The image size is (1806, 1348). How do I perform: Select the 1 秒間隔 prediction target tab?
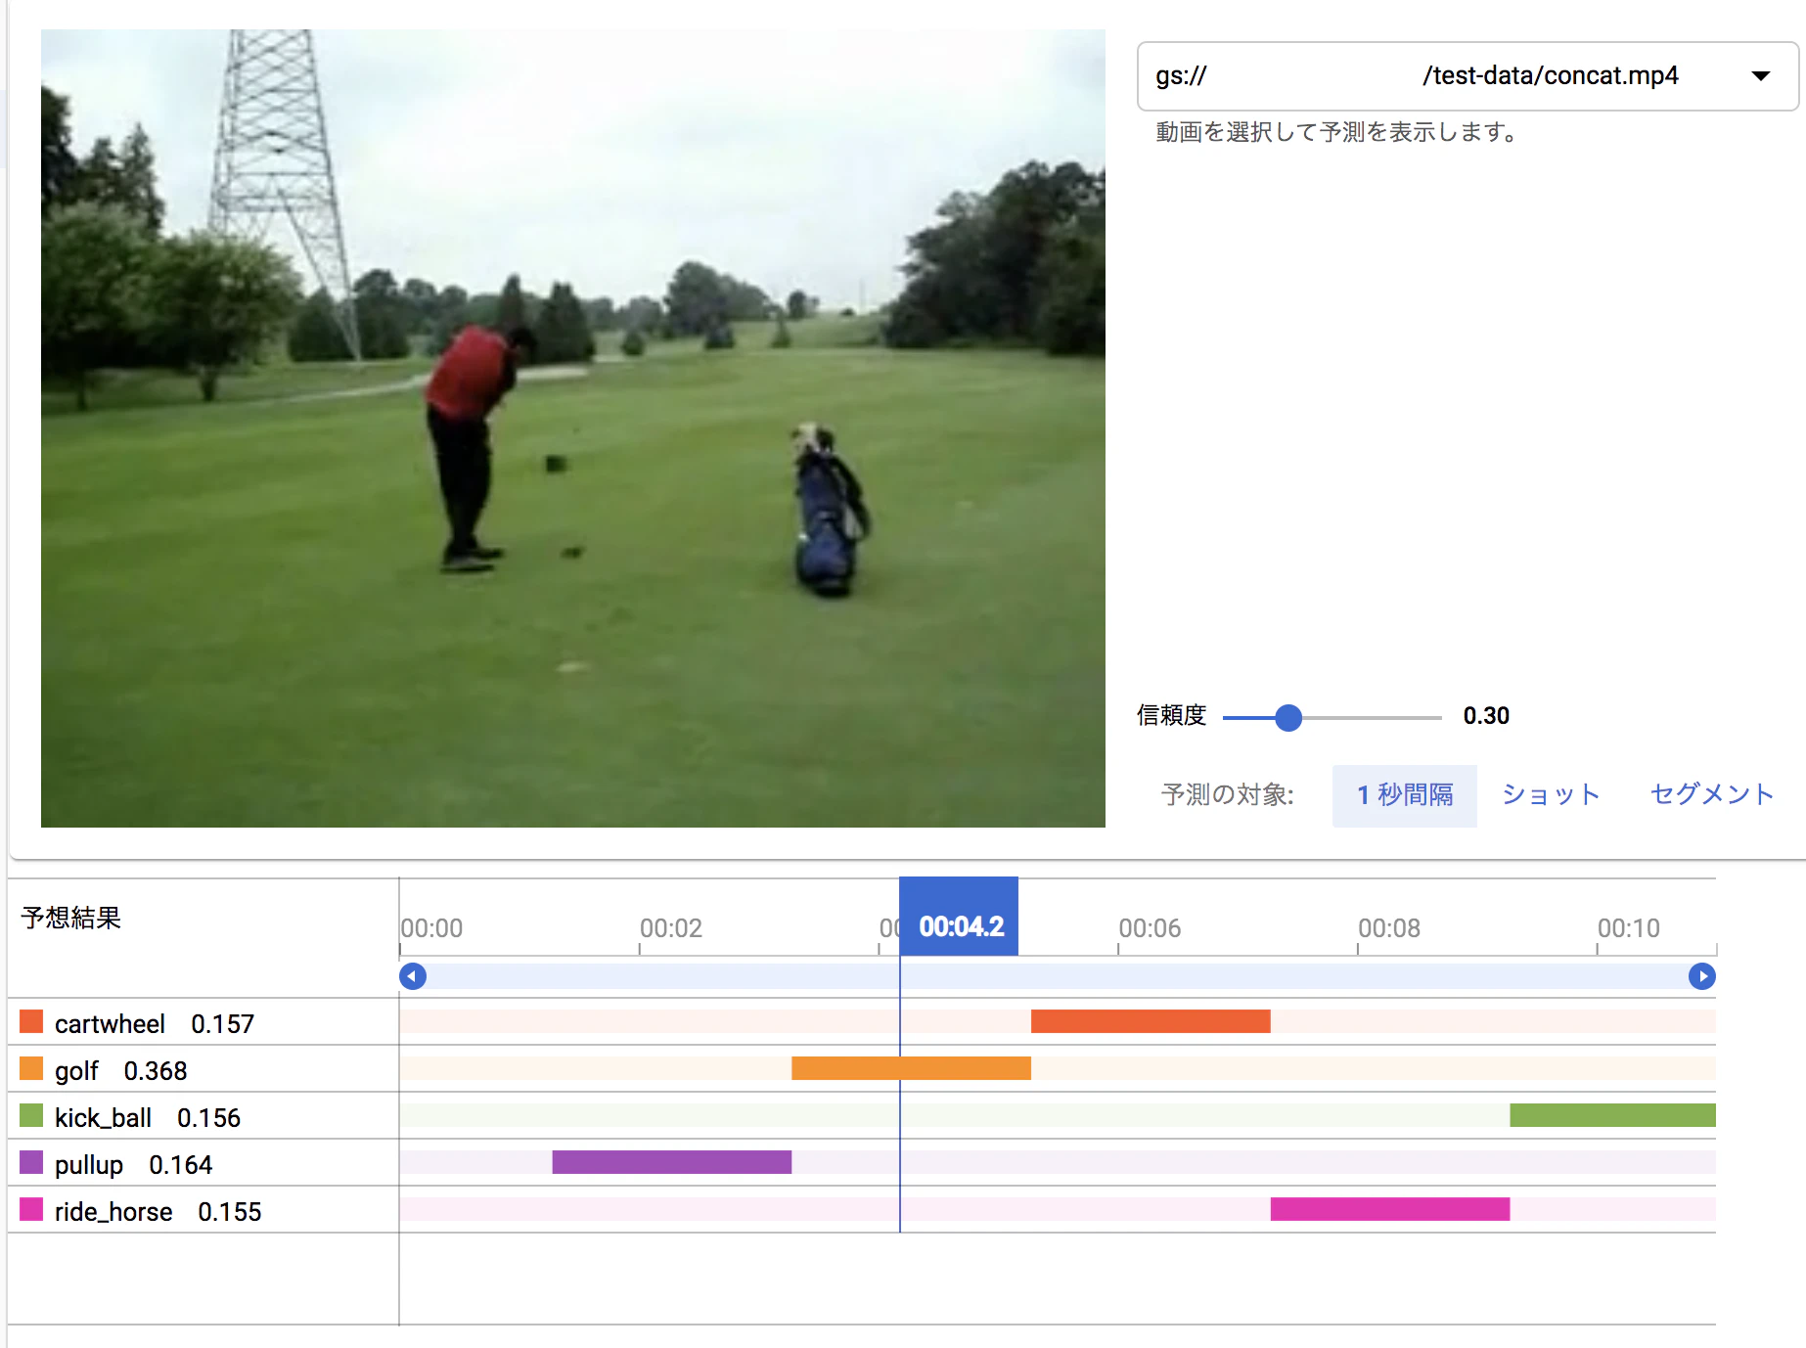coord(1405,795)
